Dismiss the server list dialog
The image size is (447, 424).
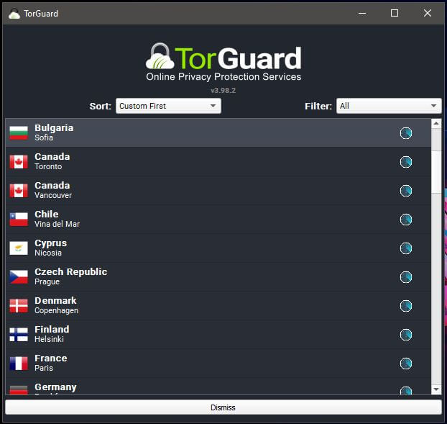223,407
